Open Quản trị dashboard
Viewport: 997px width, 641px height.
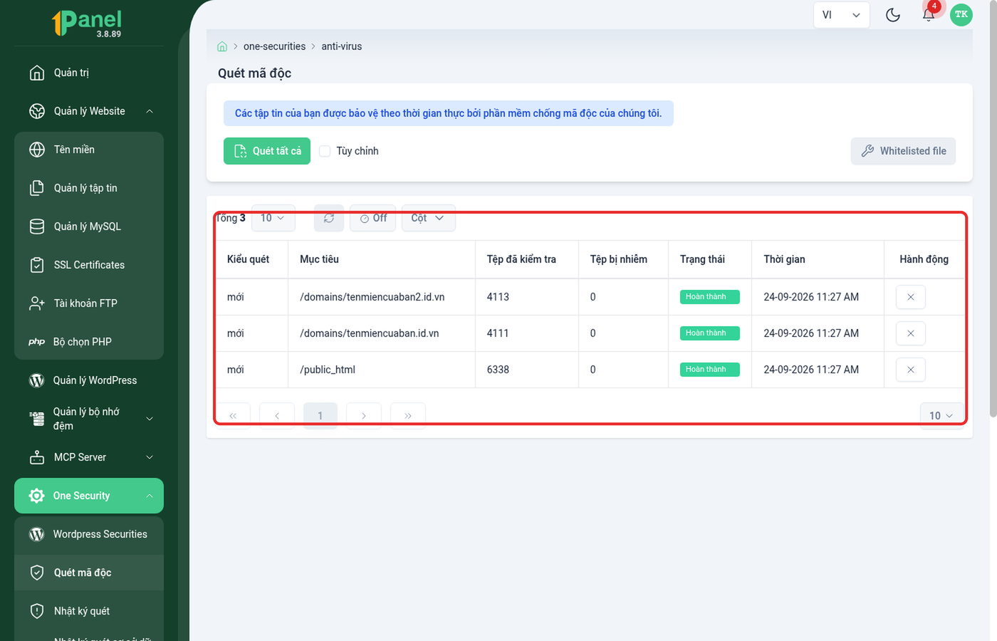coord(89,73)
